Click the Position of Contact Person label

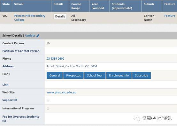(x=21, y=51)
